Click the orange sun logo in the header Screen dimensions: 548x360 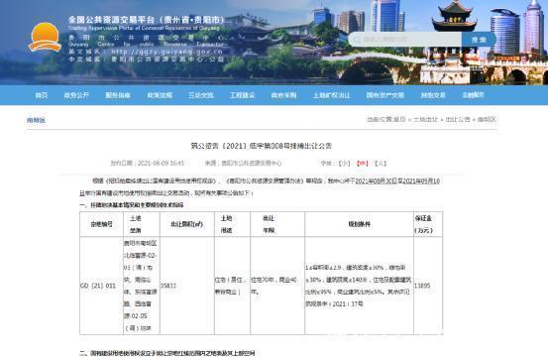[45, 38]
